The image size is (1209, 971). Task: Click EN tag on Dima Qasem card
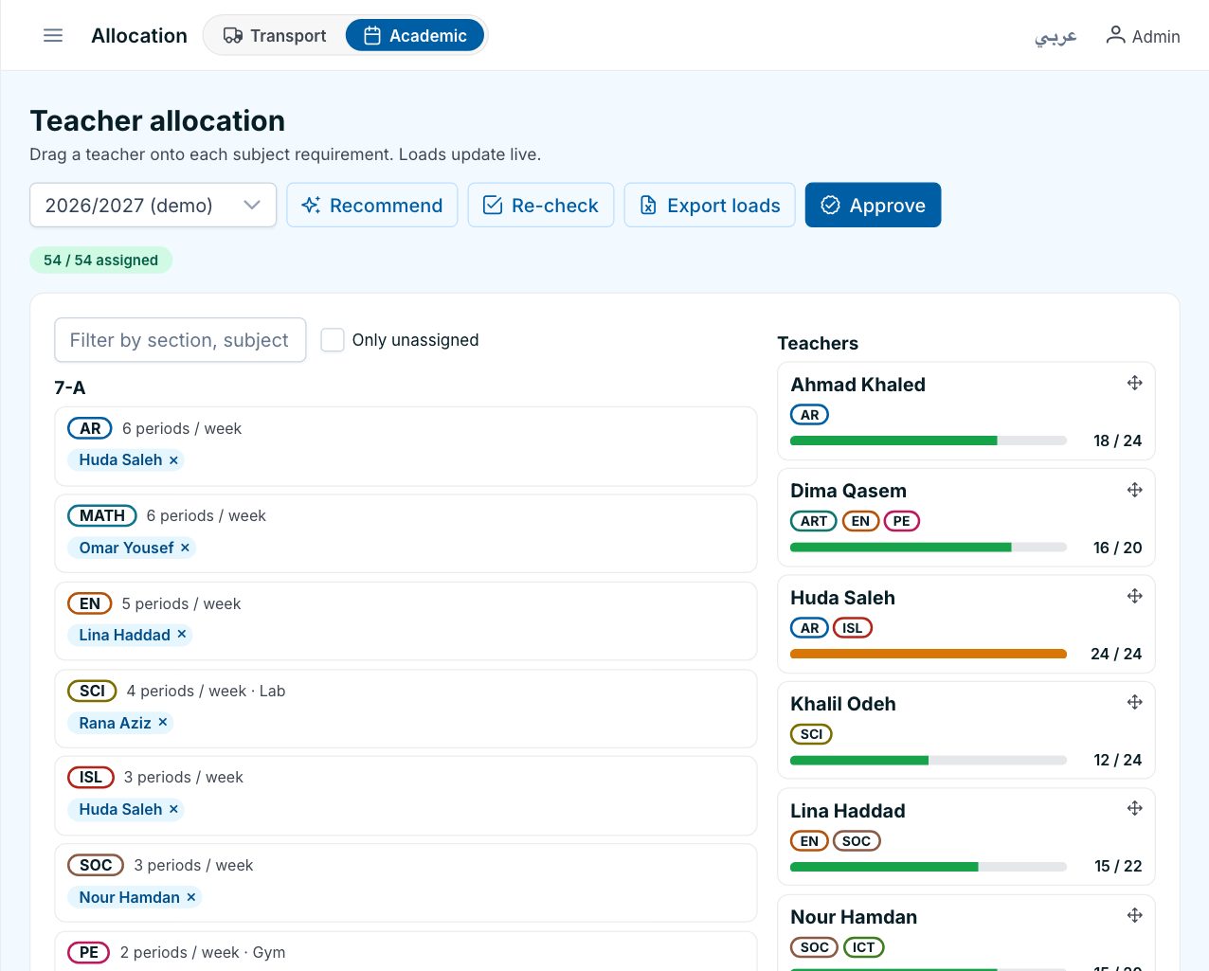point(860,521)
